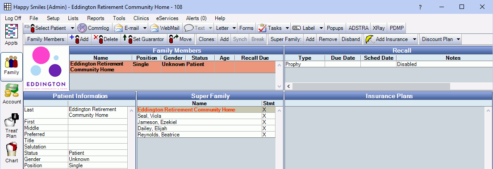Click Log Off in menu bar

point(13,18)
